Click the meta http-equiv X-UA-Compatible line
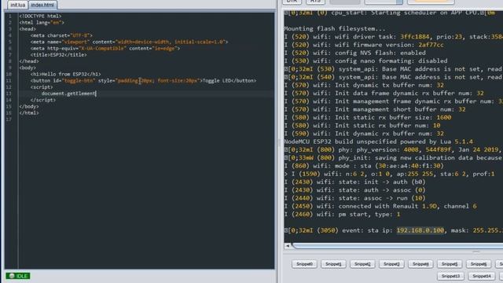 pyautogui.click(x=105, y=48)
